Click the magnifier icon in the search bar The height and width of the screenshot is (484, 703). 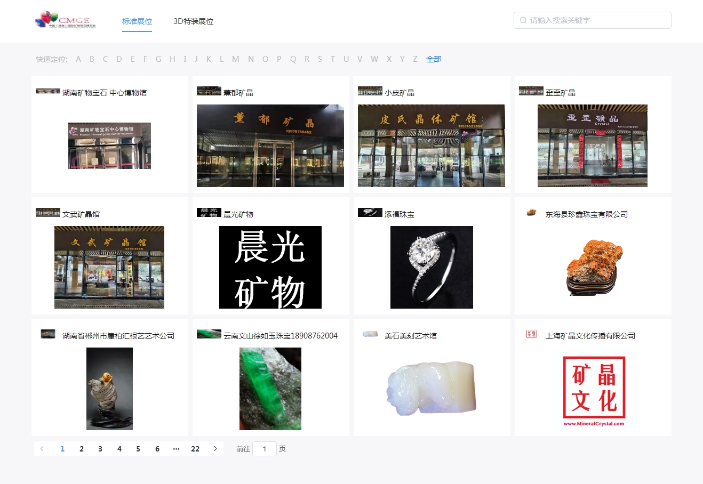523,20
